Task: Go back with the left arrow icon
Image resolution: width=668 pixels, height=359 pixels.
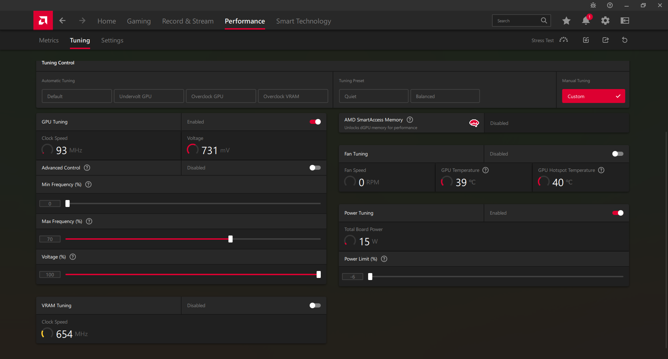Action: click(x=63, y=21)
